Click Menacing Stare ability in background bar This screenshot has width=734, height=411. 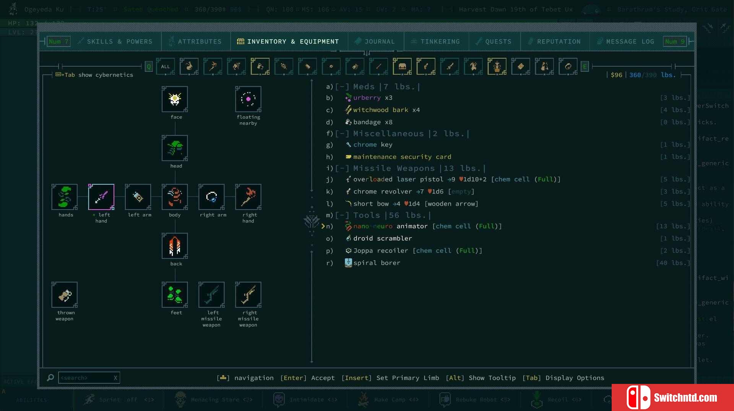[x=213, y=400]
